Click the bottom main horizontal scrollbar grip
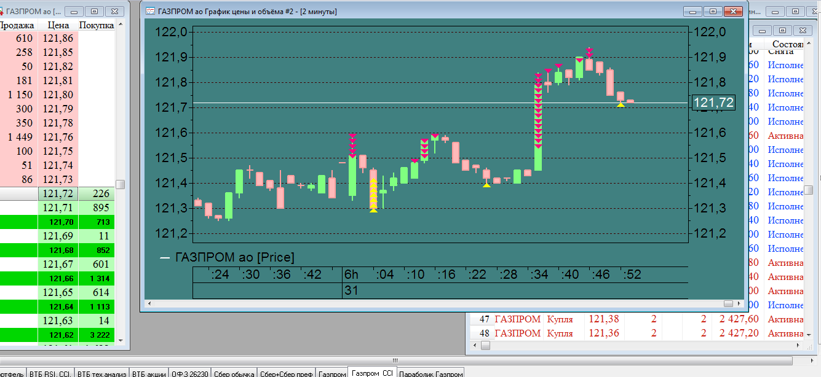Viewport: 821px width, 377px height. [394, 360]
